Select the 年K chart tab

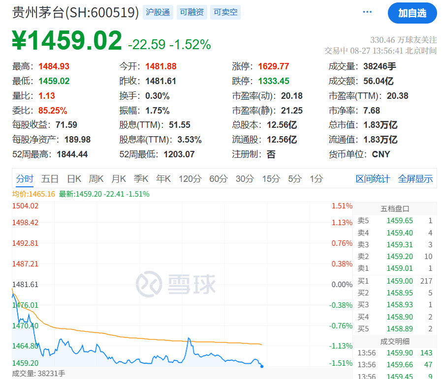coord(163,178)
